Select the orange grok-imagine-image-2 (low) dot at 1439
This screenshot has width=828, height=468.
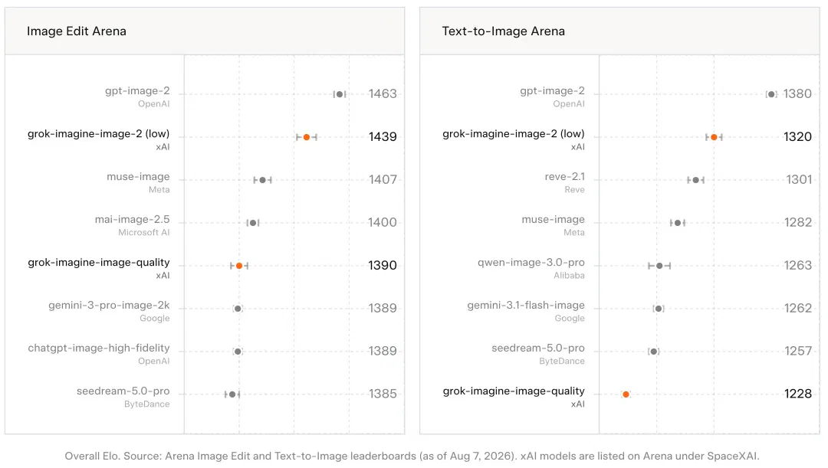306,137
